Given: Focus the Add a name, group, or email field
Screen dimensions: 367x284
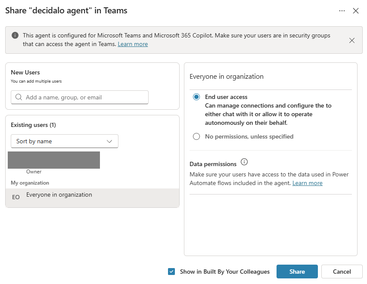Looking at the screenshot, I should coord(80,97).
